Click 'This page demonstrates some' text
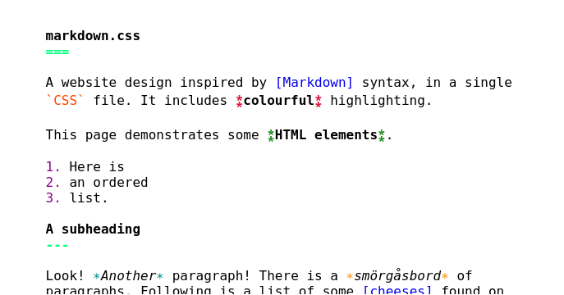Image resolution: width=564 pixels, height=295 pixels. pyautogui.click(x=152, y=135)
